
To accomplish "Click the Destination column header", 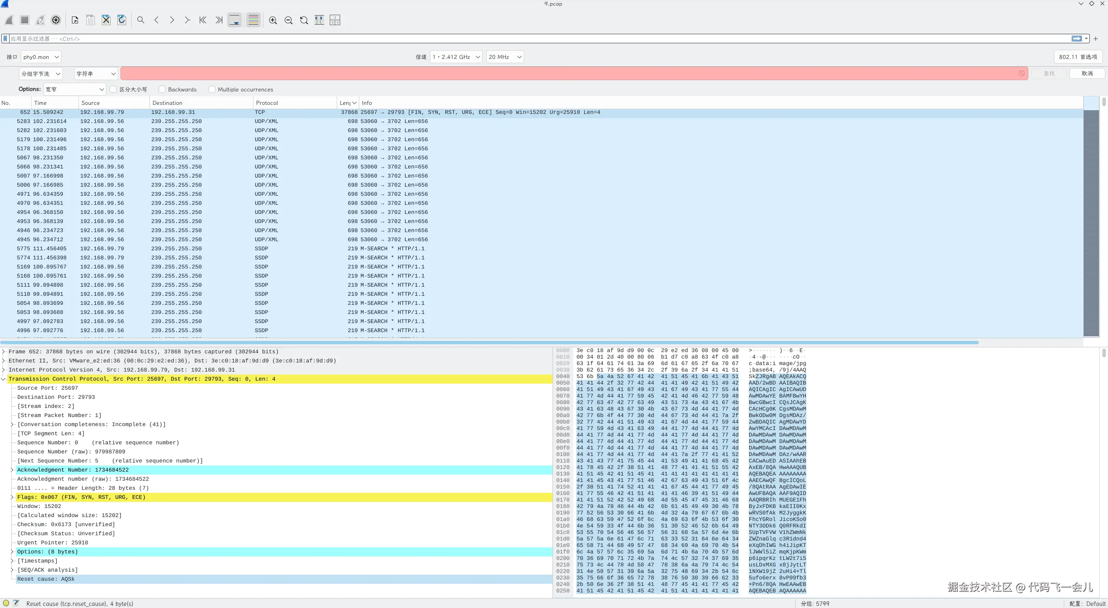I will tap(167, 103).
